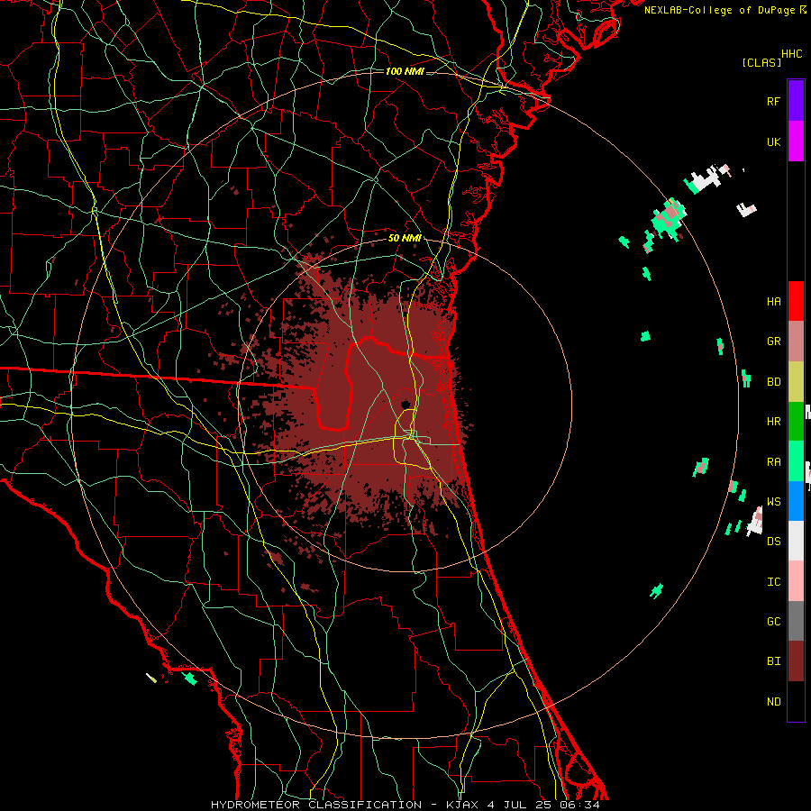Click the white DS legend swatch

click(x=796, y=541)
